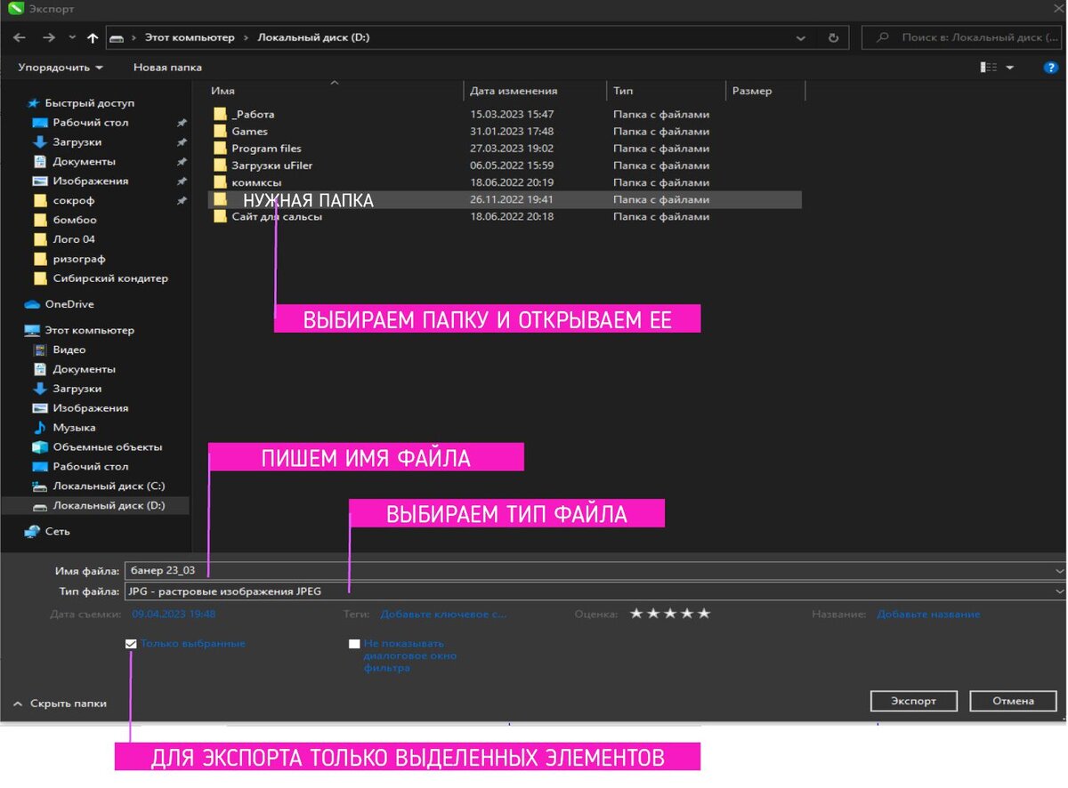Go up one folder level

pos(93,38)
